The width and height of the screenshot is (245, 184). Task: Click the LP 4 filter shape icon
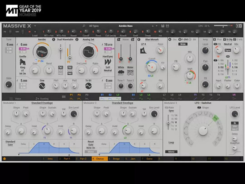click(143, 51)
